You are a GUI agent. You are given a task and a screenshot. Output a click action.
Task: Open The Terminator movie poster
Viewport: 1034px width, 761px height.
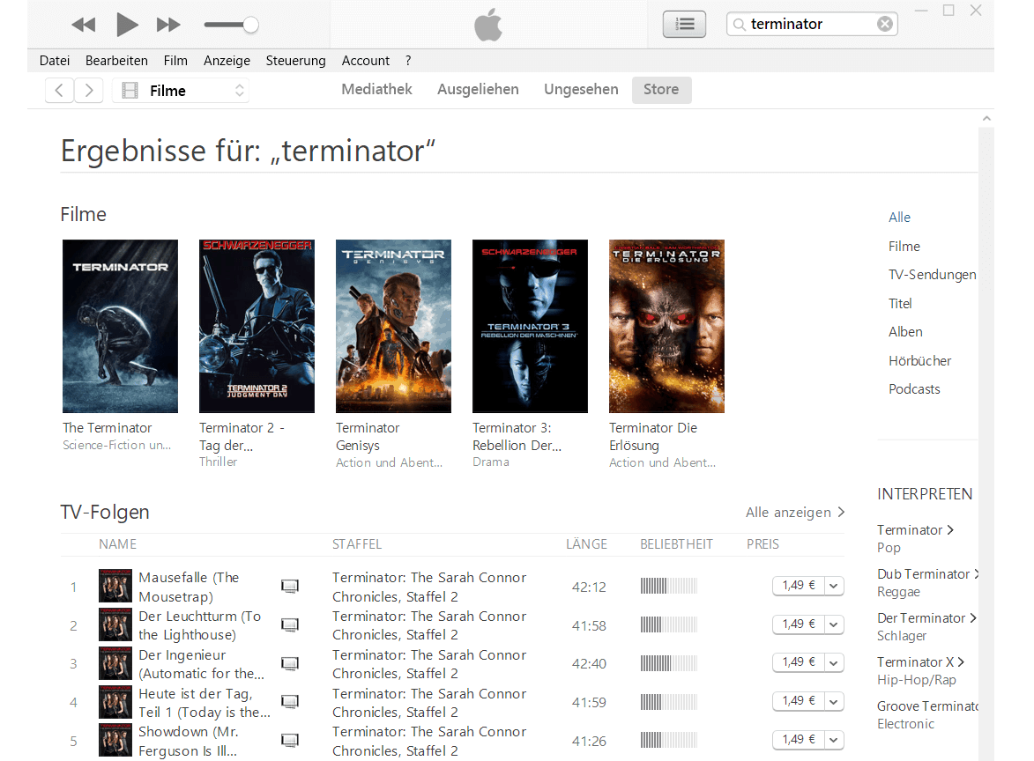[x=120, y=326]
